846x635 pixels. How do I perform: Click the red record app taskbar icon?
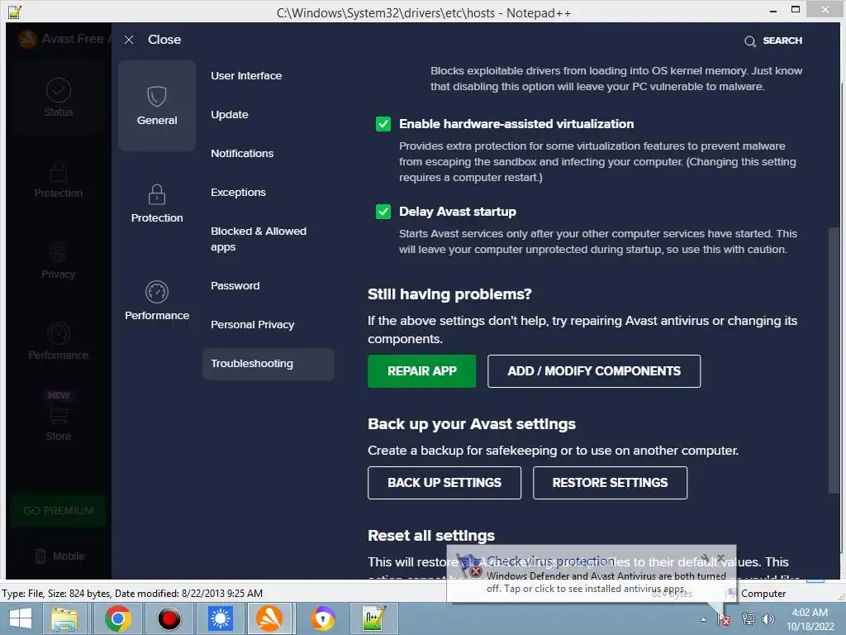pos(169,618)
